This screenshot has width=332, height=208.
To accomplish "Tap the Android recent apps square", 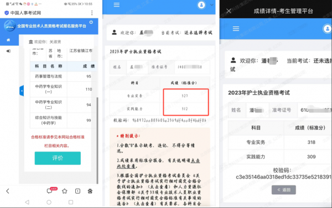I will pyautogui.click(x=71, y=202).
